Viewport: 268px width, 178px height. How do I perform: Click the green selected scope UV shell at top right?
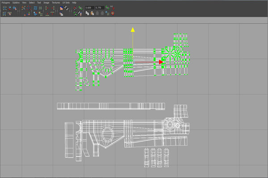pos(180,40)
